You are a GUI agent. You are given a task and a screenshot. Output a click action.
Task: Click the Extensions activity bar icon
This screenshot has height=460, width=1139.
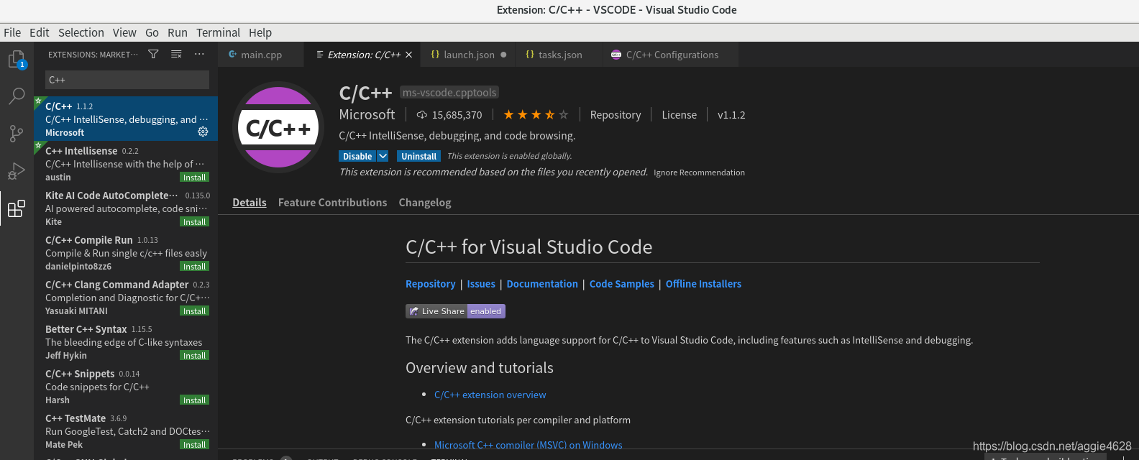(x=17, y=208)
